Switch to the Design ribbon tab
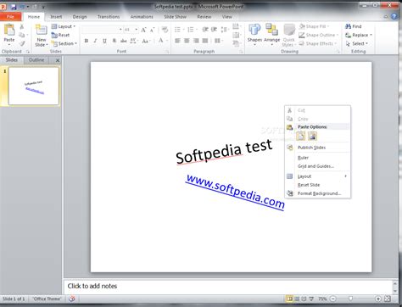 [x=80, y=17]
